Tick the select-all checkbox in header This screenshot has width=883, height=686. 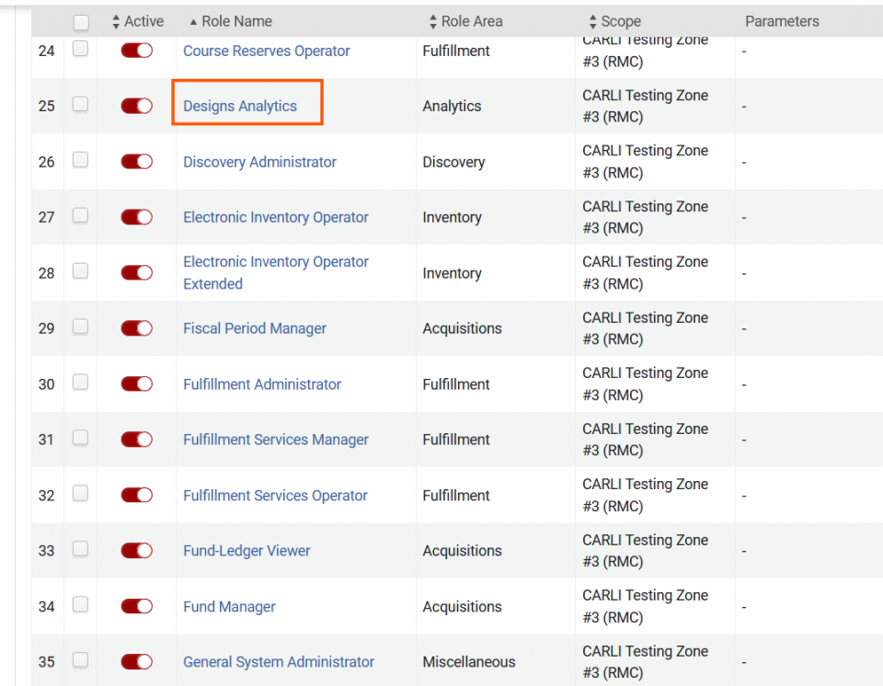tap(81, 22)
